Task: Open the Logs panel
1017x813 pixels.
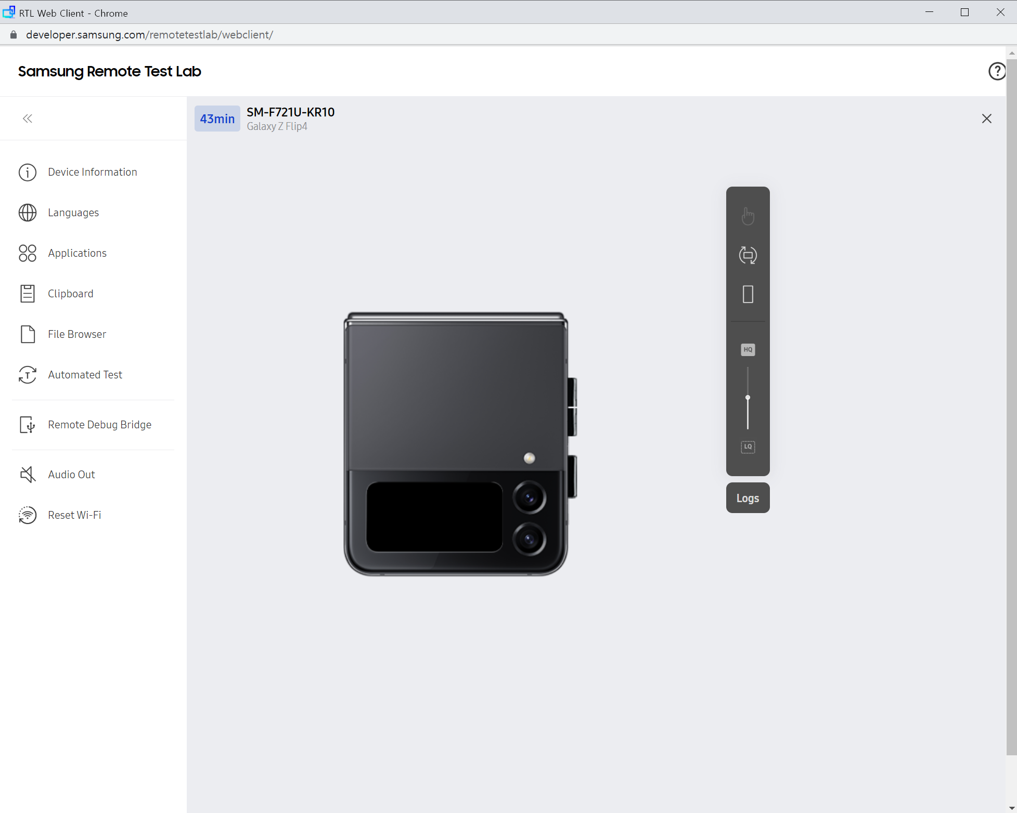Action: [748, 498]
